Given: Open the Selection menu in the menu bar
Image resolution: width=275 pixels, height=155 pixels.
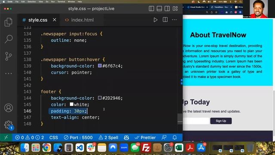Looking at the screenshot, I should 31,2.
